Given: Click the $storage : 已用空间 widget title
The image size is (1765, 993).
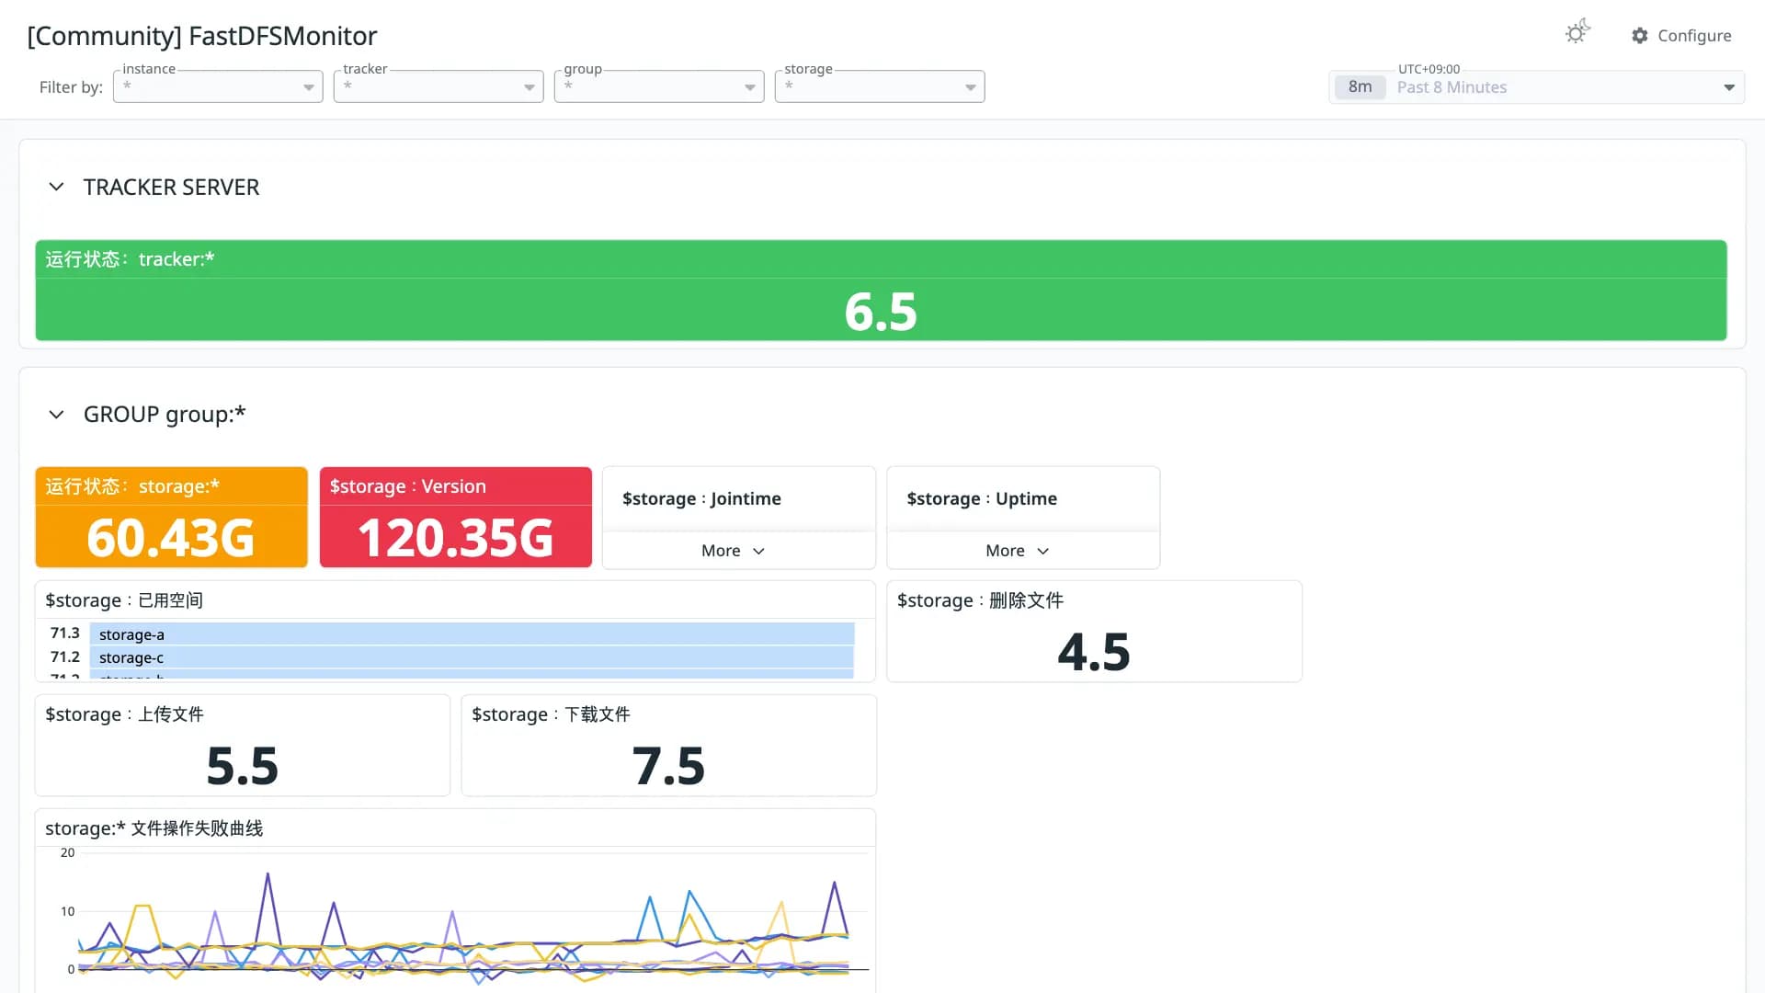Looking at the screenshot, I should (x=124, y=600).
